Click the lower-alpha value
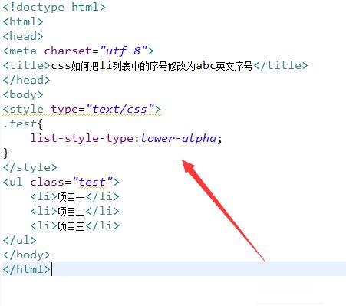 click(x=179, y=138)
